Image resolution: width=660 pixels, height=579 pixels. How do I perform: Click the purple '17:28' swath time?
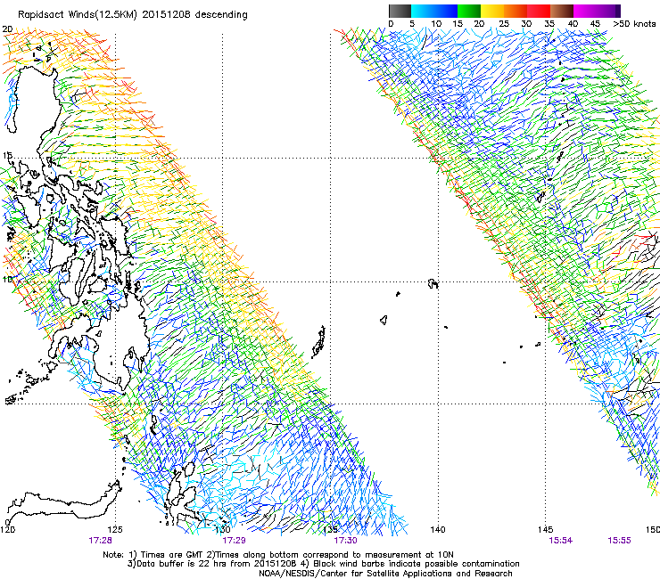(x=100, y=541)
